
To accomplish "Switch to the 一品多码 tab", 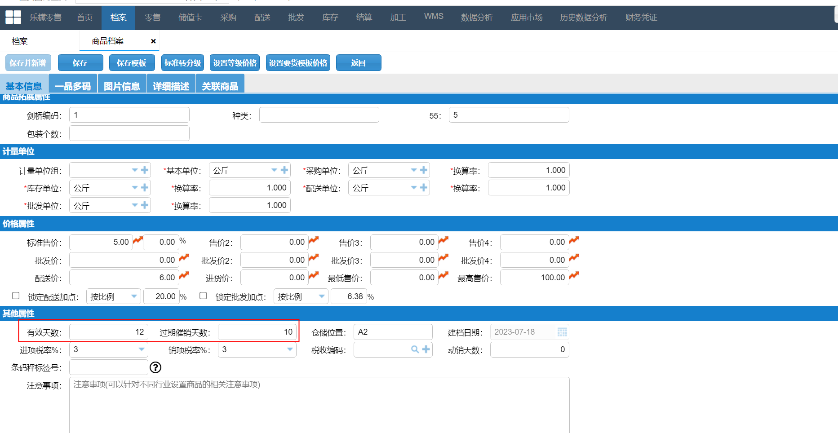I will pyautogui.click(x=73, y=84).
